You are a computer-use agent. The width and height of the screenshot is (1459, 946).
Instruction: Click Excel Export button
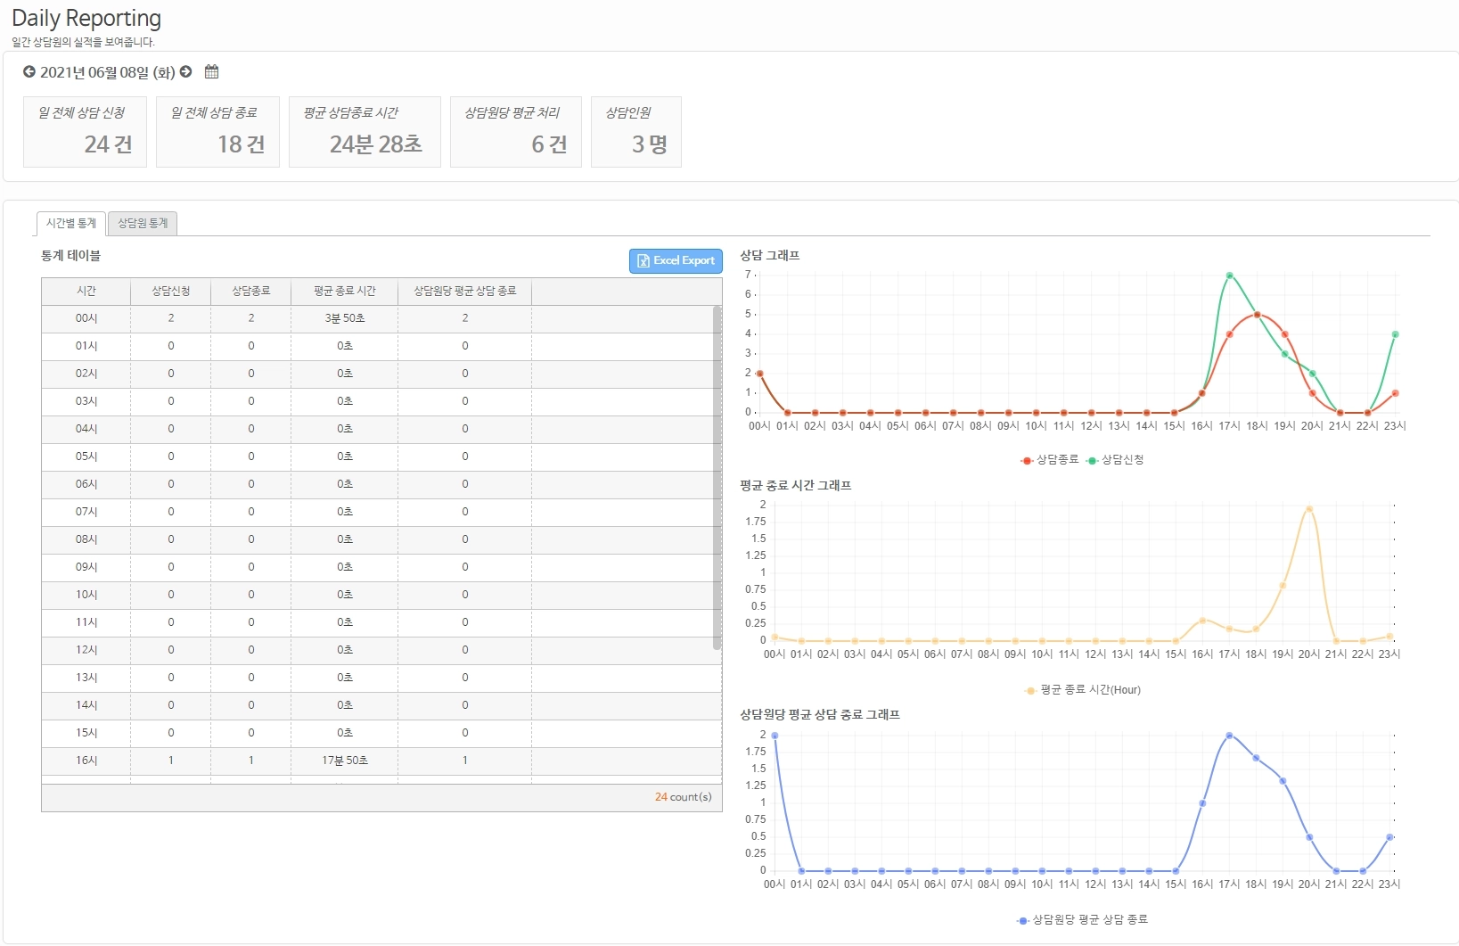tap(676, 260)
